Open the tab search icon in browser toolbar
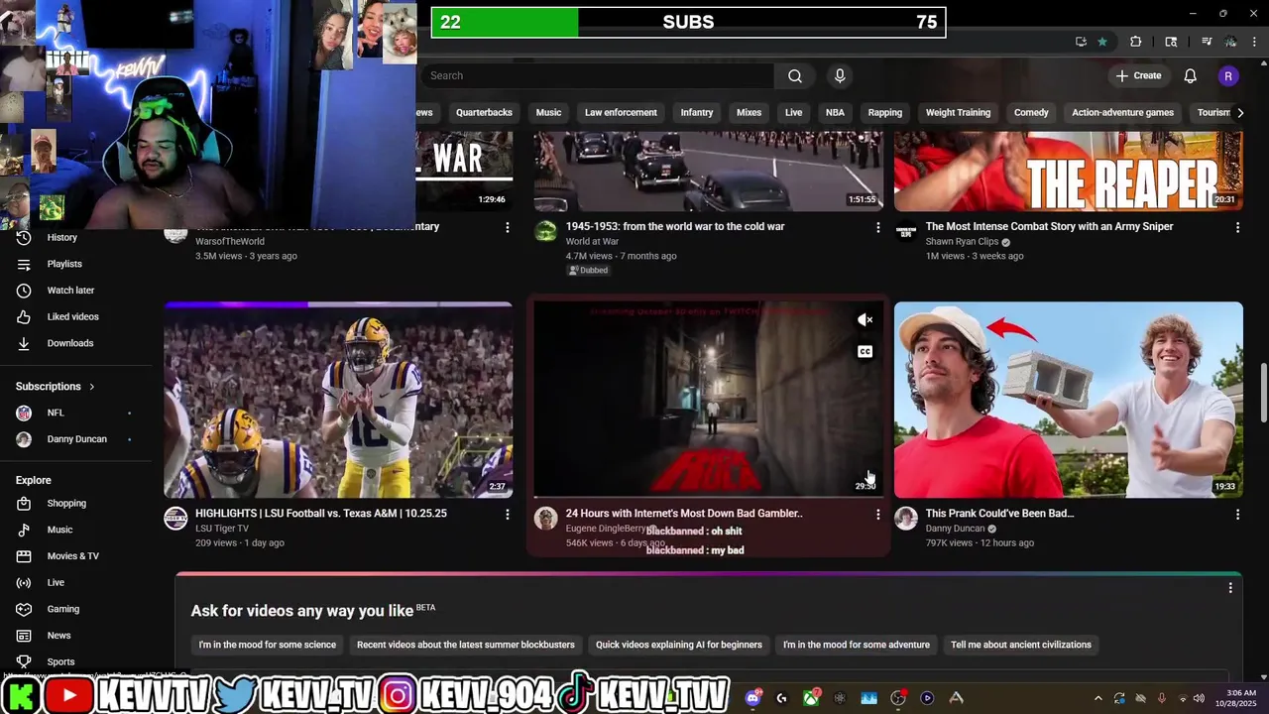1269x714 pixels. click(x=1171, y=42)
